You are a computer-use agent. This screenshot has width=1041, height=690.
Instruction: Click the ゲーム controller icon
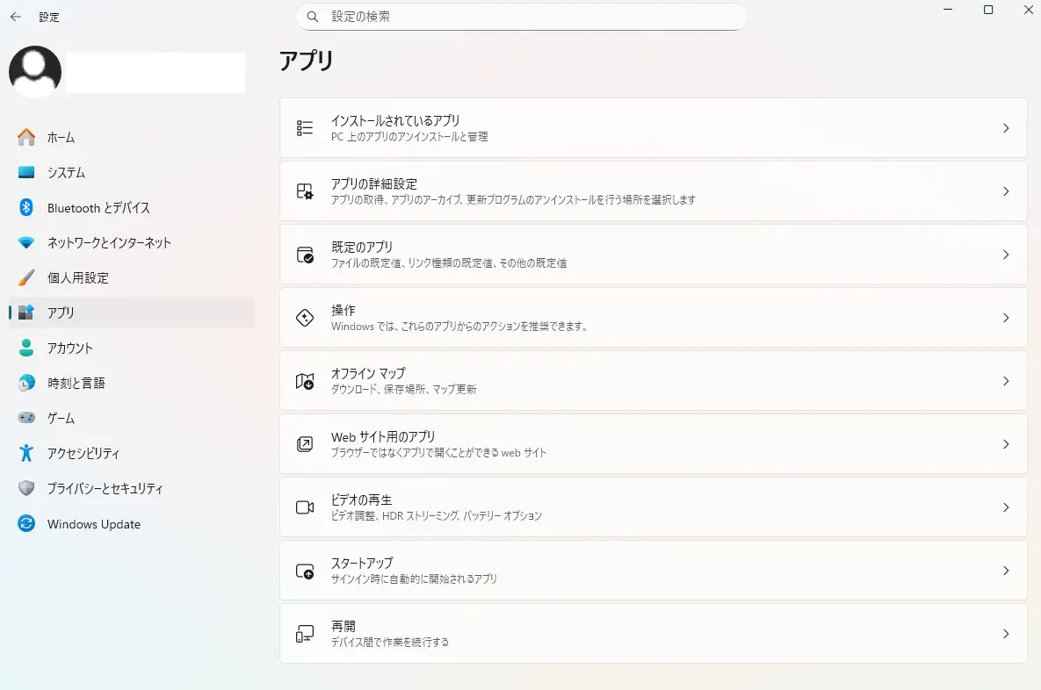26,418
